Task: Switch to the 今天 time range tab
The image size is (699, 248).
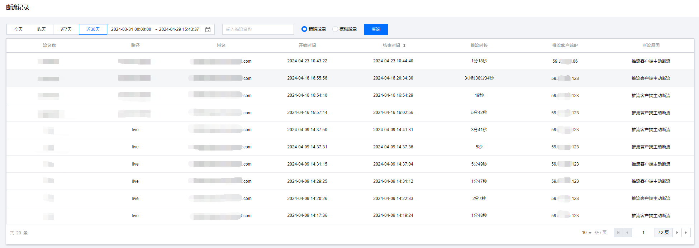Action: tap(18, 29)
